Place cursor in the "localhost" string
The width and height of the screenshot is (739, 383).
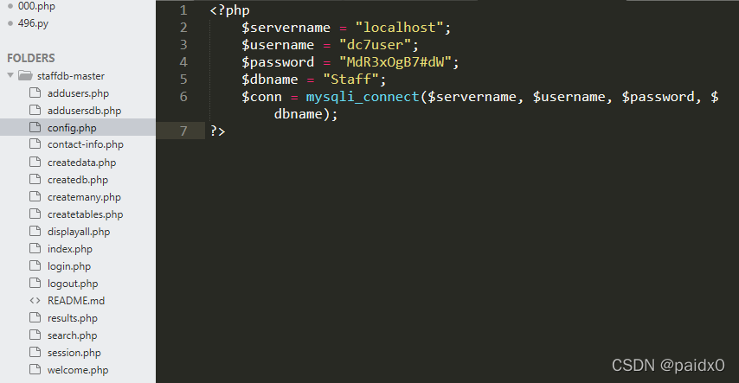click(399, 28)
